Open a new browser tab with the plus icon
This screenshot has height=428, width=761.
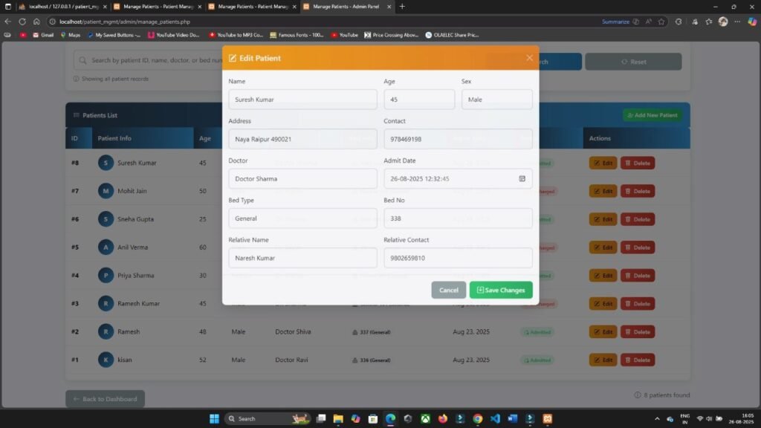[x=402, y=7]
